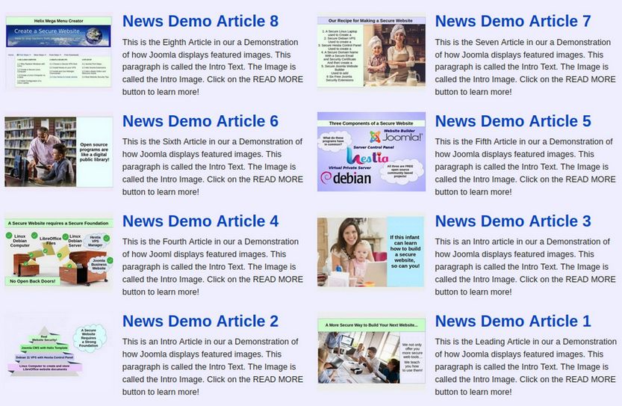Open the News Demo Article 7 title link

point(513,21)
